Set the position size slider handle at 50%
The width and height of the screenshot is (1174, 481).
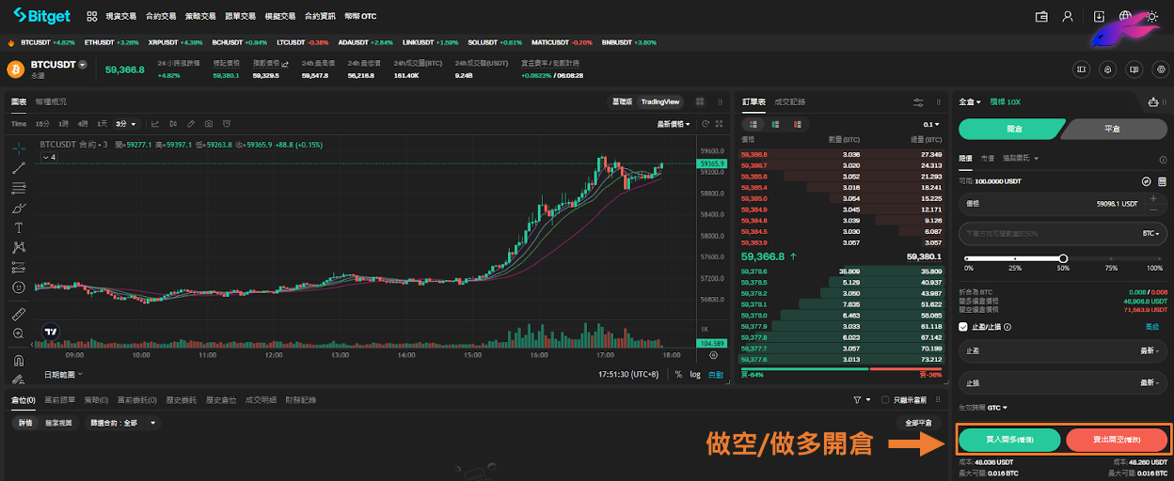1063,258
